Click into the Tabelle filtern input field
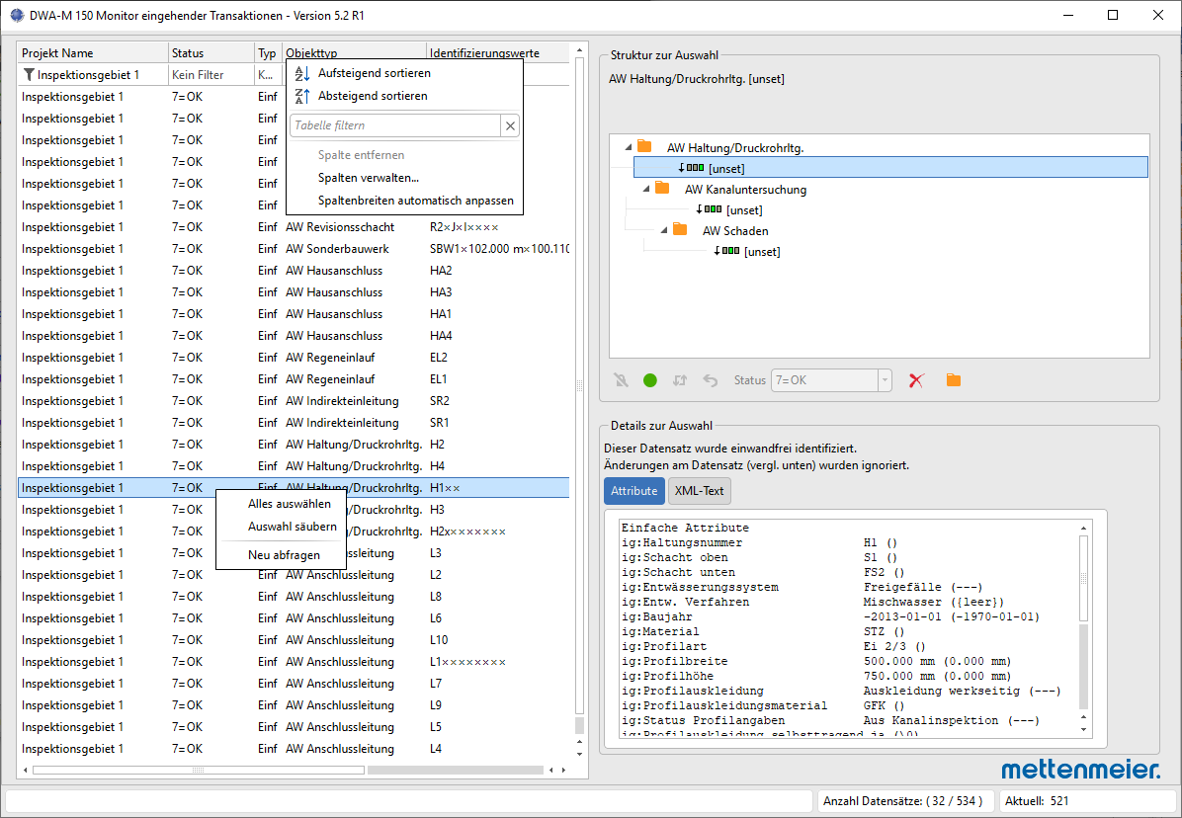1182x818 pixels. point(395,125)
